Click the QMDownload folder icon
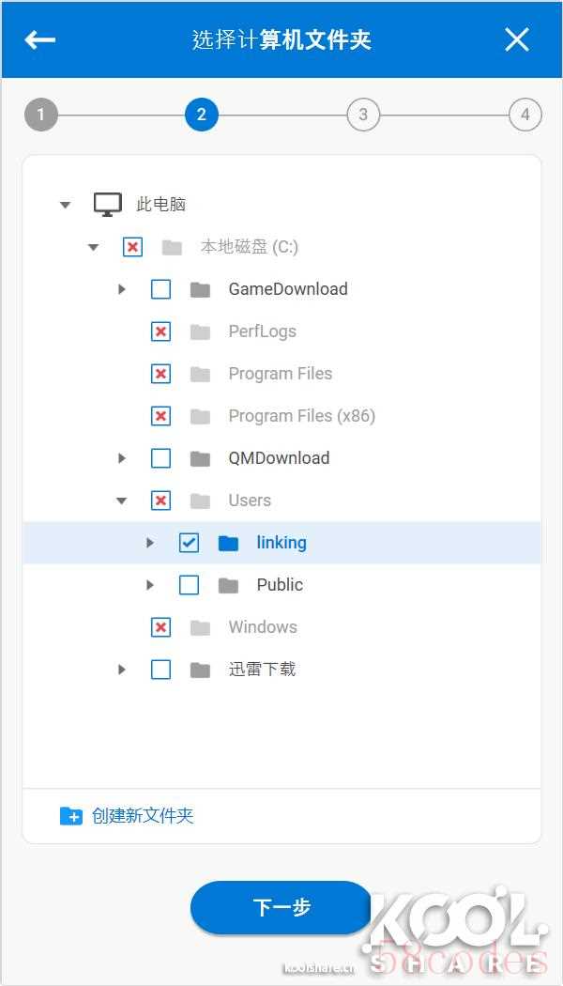 point(200,458)
